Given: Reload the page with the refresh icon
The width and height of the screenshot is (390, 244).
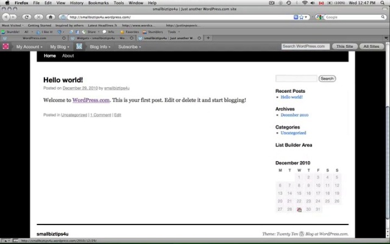Looking at the screenshot, I should click(27, 17).
